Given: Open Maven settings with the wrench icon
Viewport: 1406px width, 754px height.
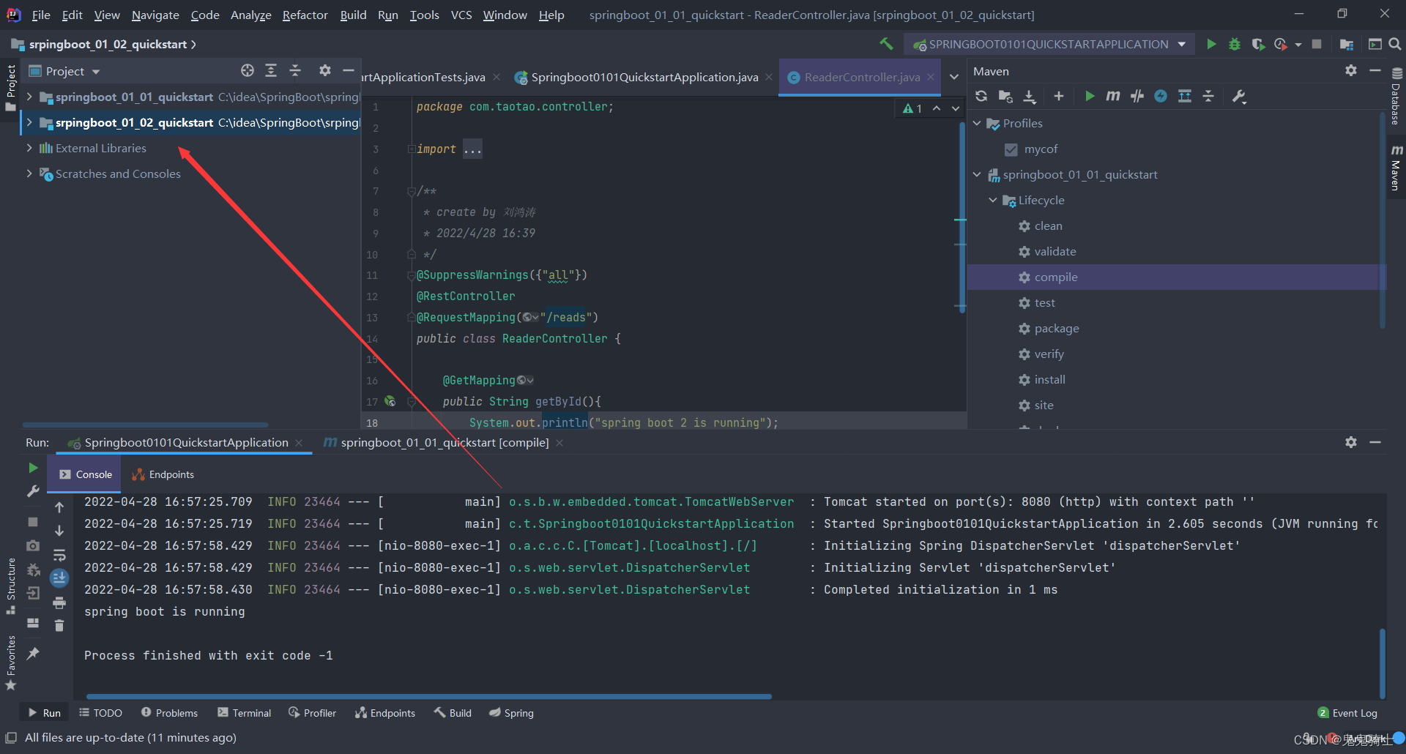Looking at the screenshot, I should pyautogui.click(x=1239, y=96).
